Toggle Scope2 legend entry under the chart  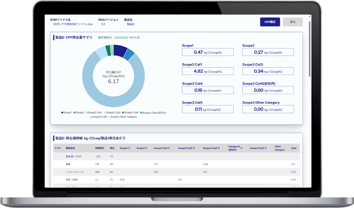[x=79, y=112]
